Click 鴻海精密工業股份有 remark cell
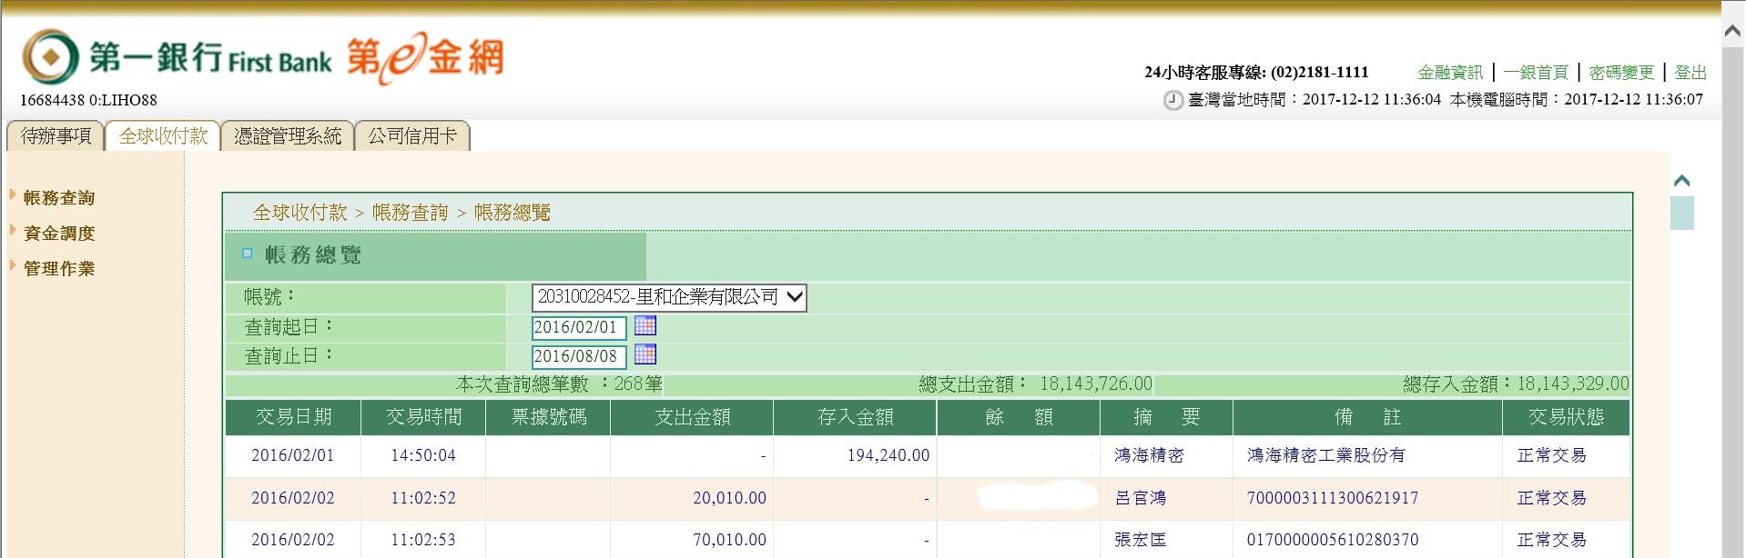1746x558 pixels. 1325,455
